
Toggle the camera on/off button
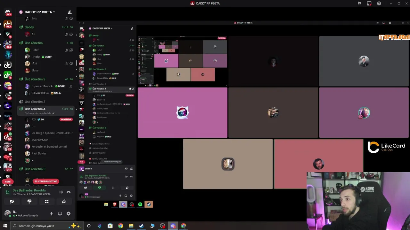[x=12, y=201]
